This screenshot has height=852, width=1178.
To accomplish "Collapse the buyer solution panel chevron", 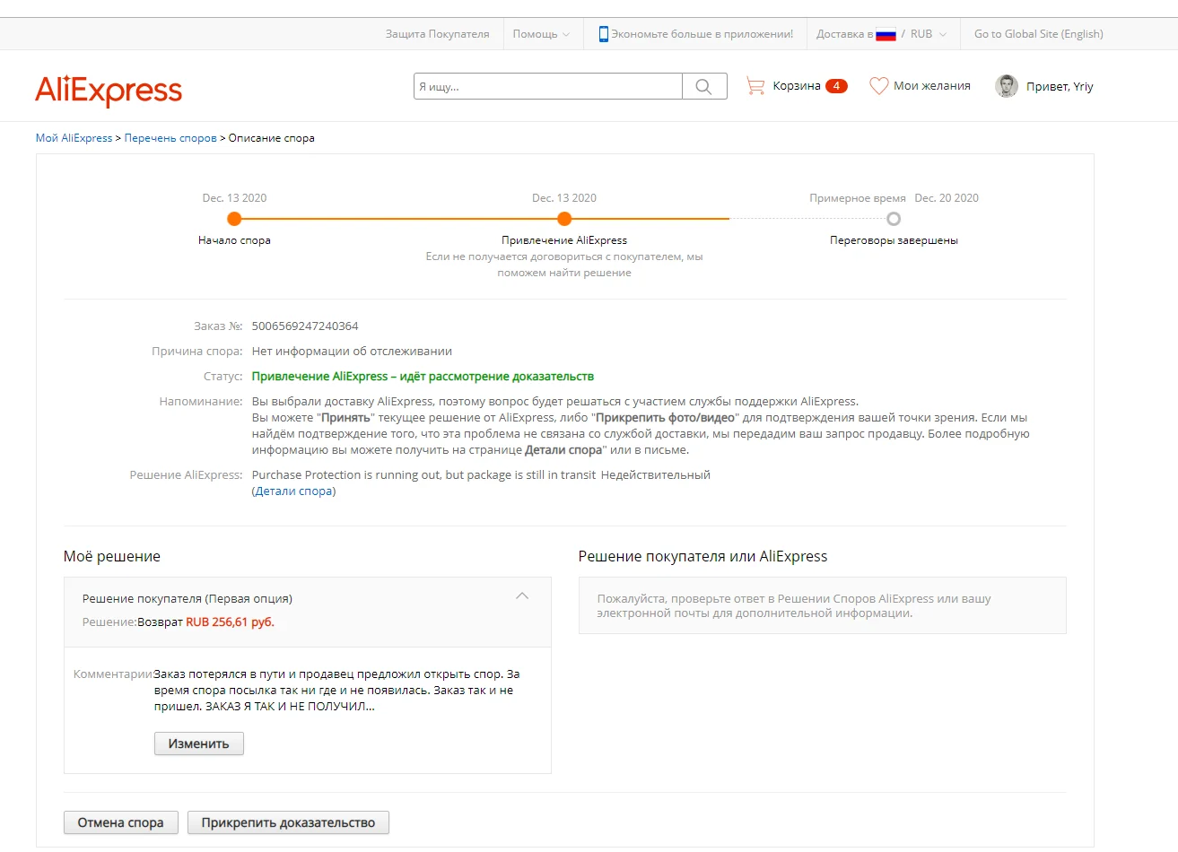I will coord(522,596).
